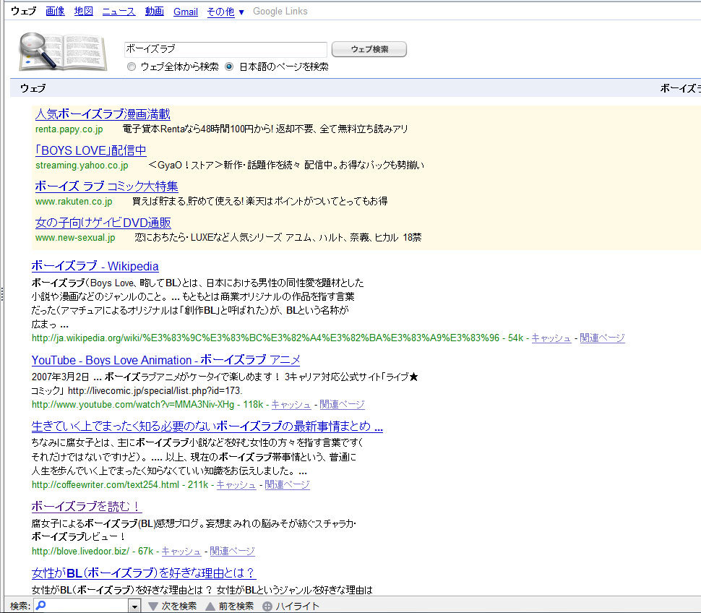Click the ウェブ tab in the top navigation
This screenshot has width=701, height=613.
point(23,11)
